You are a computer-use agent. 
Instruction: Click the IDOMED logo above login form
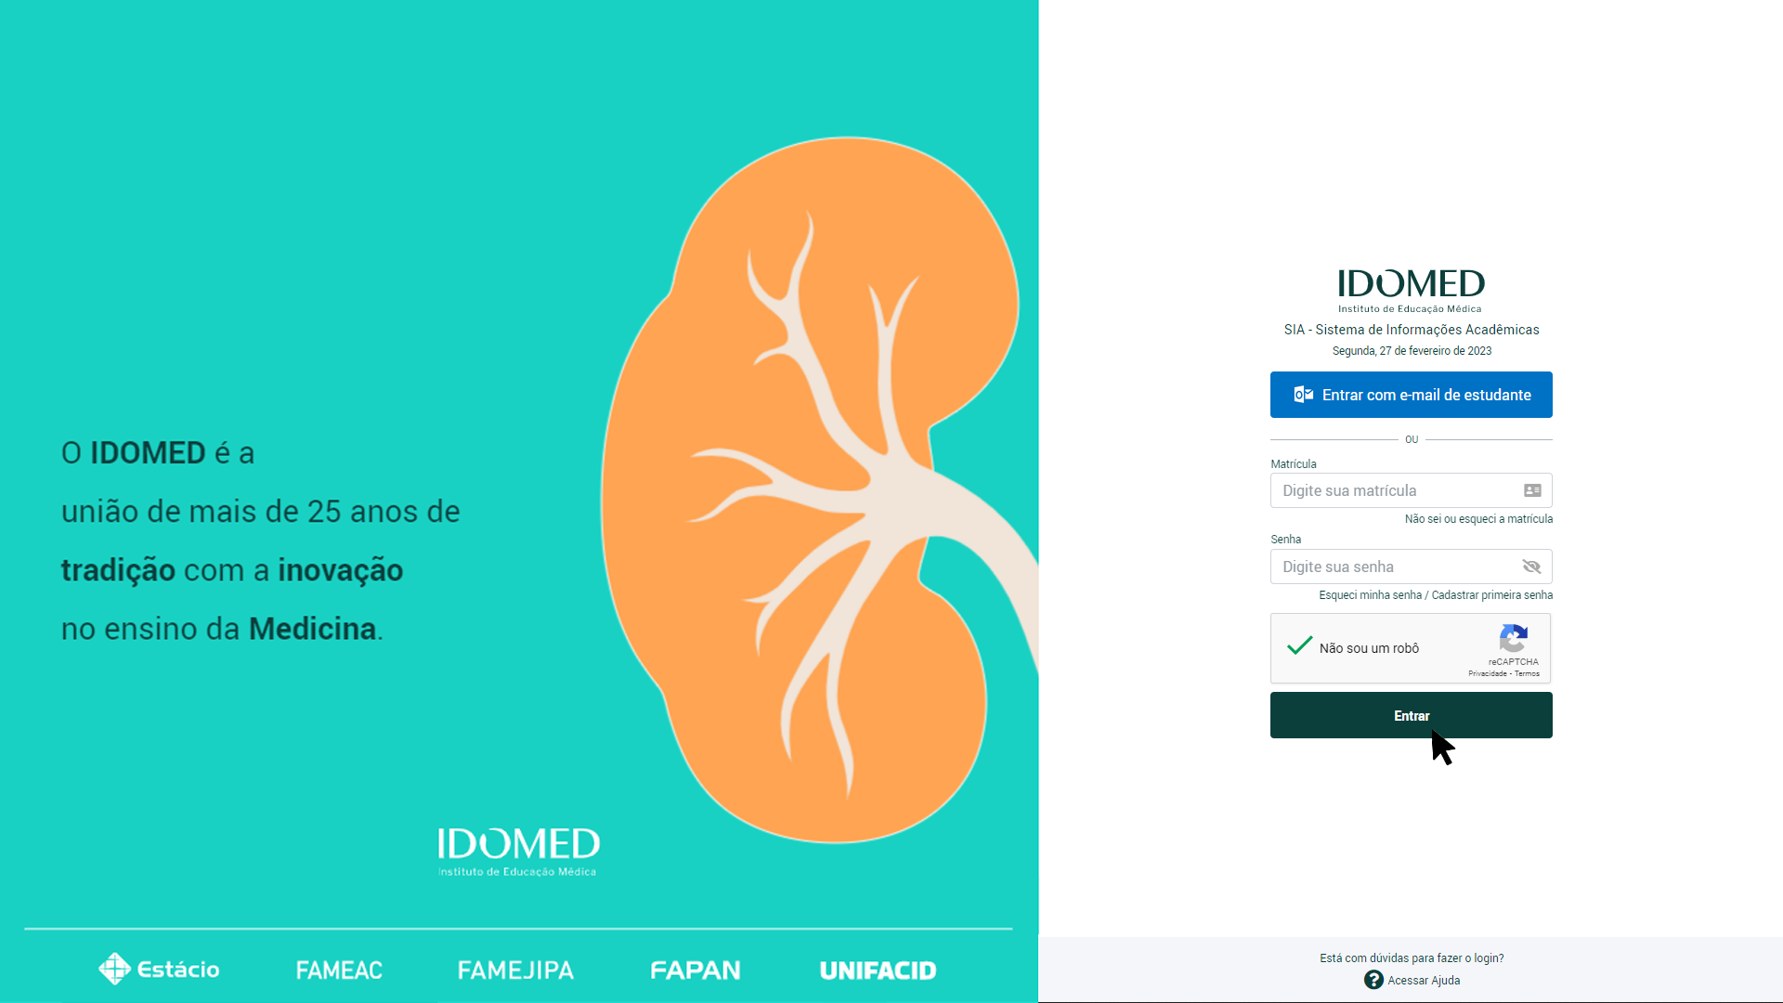pos(1411,290)
